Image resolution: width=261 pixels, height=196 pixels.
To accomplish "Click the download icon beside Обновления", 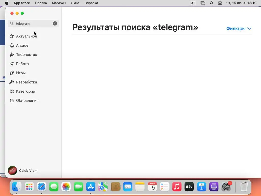I will click(x=12, y=101).
